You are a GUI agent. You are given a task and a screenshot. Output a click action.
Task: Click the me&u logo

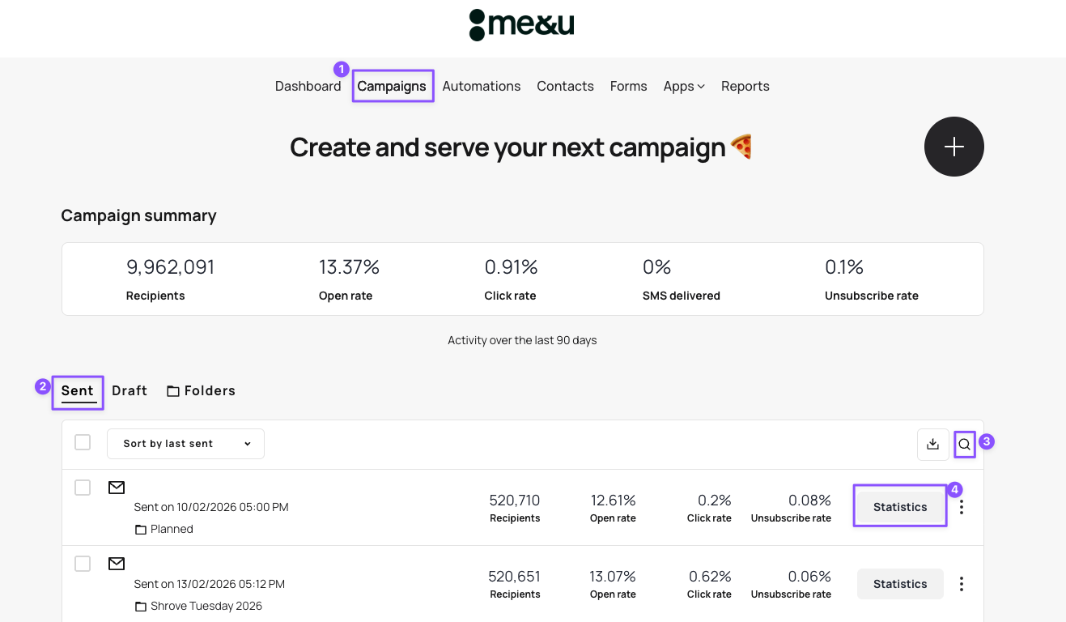click(x=521, y=25)
